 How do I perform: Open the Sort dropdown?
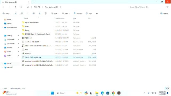coord(55,13)
